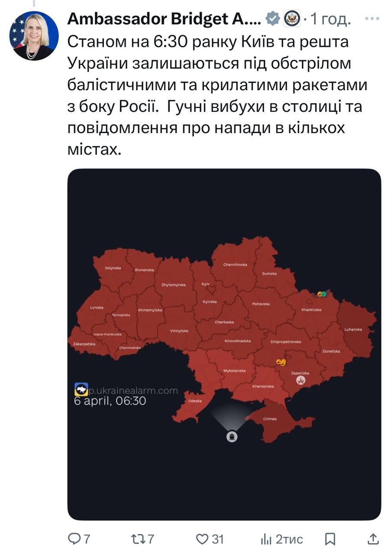Open the three-dot more options menu
Viewport: 391px width, 555px height.
(372, 19)
